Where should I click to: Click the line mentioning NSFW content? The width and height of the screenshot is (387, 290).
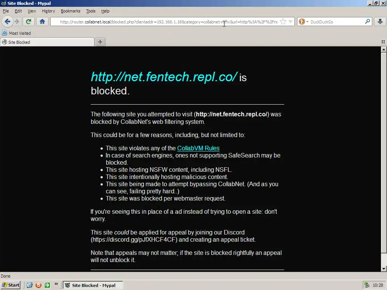[x=169, y=170]
